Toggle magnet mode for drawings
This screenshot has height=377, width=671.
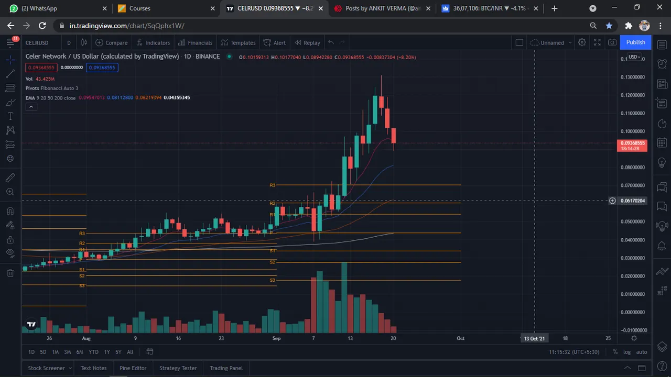(x=10, y=211)
